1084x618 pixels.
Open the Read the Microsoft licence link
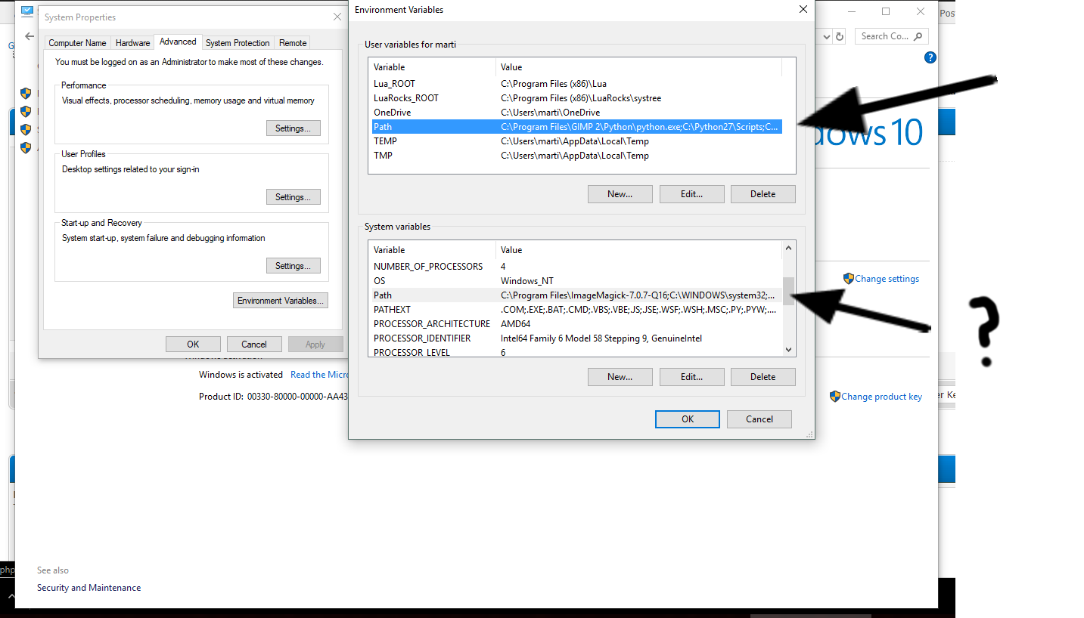coord(319,375)
